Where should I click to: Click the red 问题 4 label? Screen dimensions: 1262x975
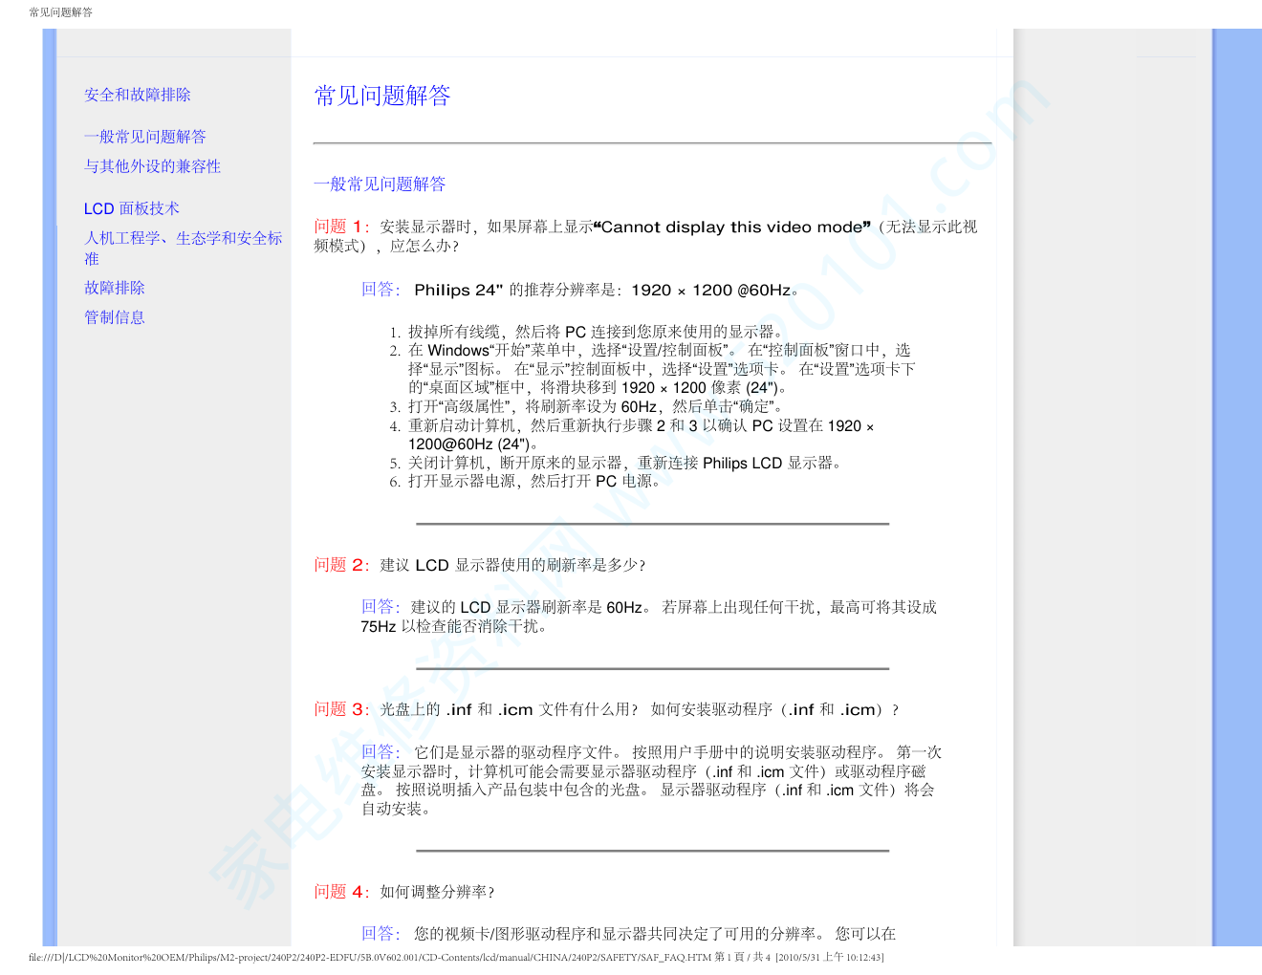click(x=342, y=892)
